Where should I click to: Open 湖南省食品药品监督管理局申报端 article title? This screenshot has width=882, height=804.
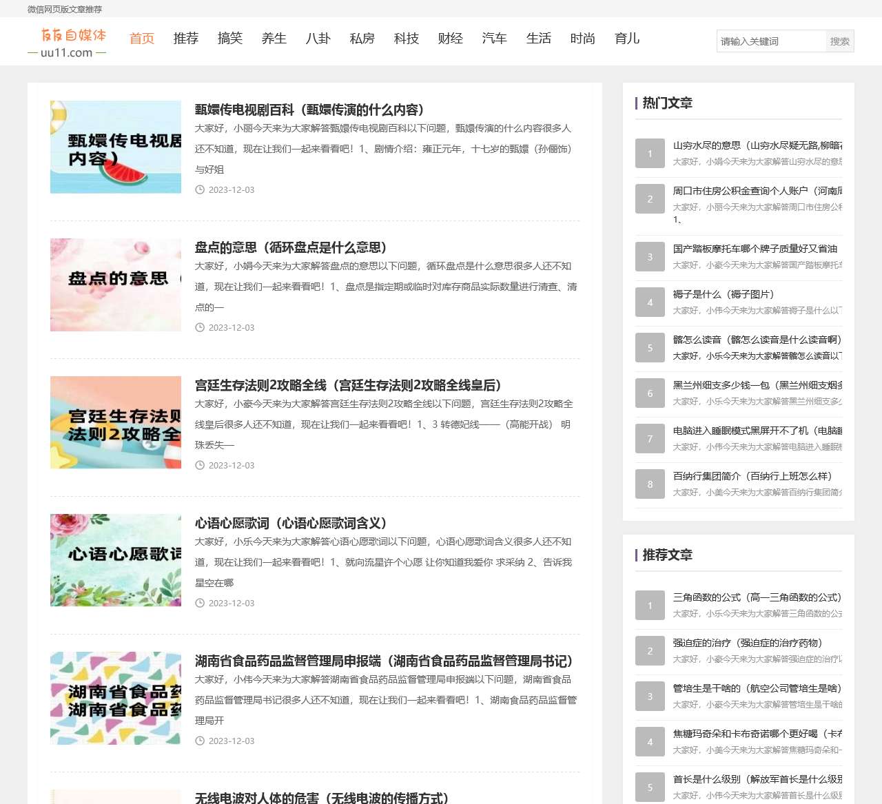point(384,661)
